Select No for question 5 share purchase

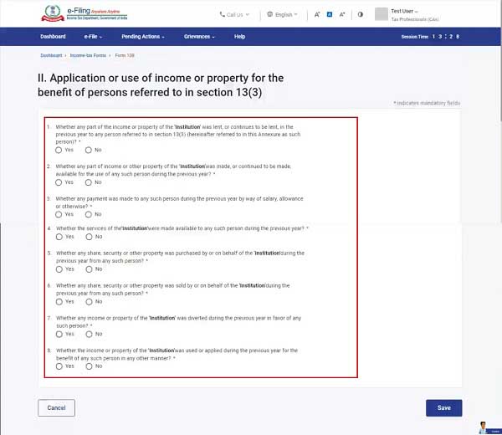tap(89, 269)
